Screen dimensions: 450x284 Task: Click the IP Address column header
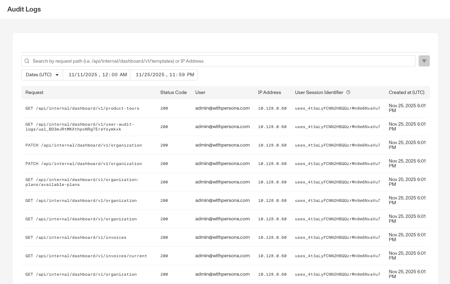[x=270, y=92]
